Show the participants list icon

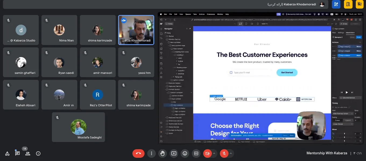click(x=28, y=153)
